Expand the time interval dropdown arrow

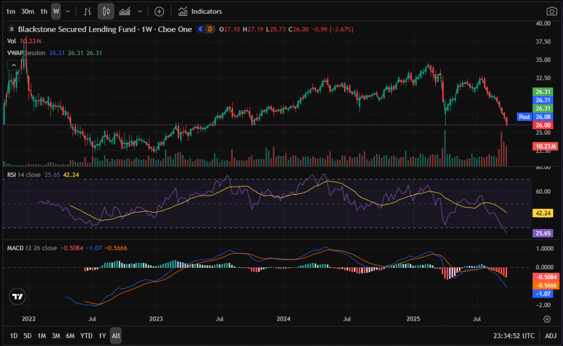[68, 11]
